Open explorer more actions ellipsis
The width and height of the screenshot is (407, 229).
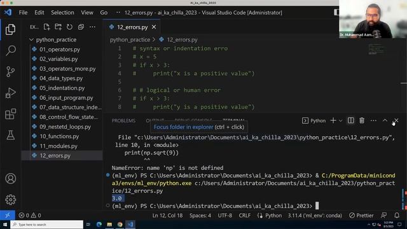(92, 27)
